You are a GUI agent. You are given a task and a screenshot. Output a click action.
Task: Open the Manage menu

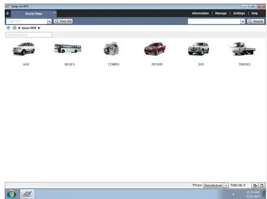point(221,13)
